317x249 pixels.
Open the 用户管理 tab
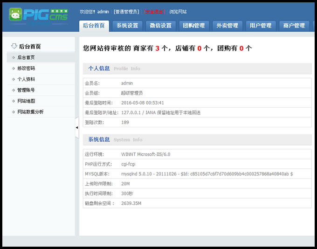pos(260,26)
